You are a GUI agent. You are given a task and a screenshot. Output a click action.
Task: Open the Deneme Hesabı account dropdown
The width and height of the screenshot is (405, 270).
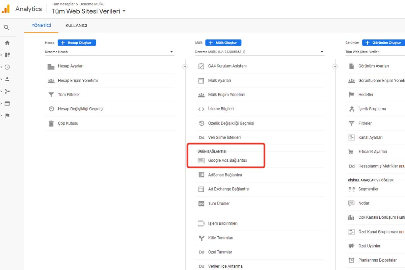pyautogui.click(x=109, y=52)
